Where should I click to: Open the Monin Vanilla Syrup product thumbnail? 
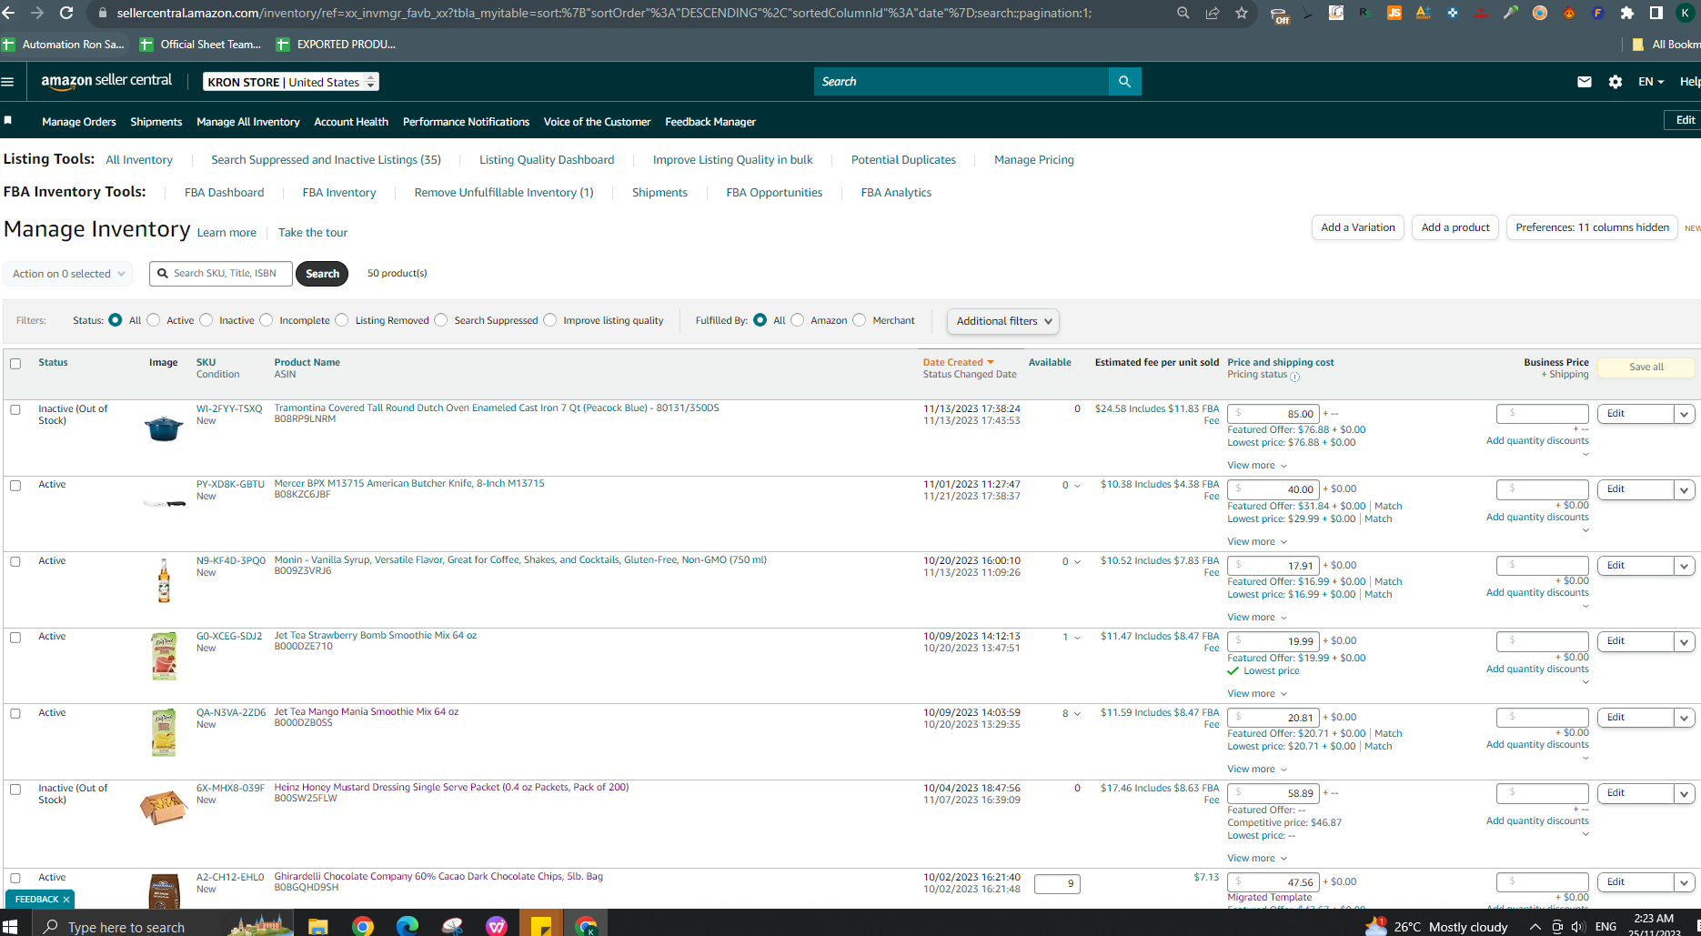164,580
